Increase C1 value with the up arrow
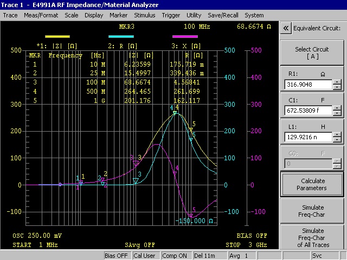 coord(337,108)
